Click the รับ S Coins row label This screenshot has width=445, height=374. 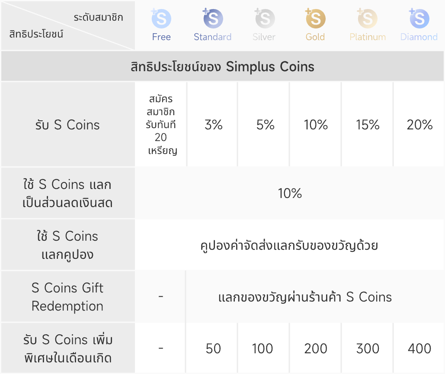(67, 125)
